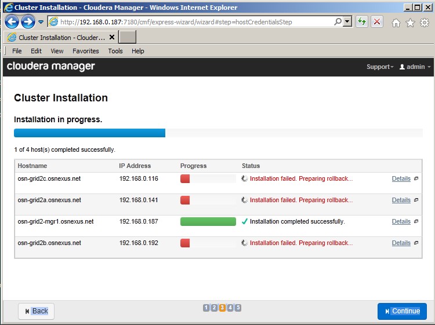The width and height of the screenshot is (435, 325).
Task: Click '1 of 4 host(s) completed successfully' text
Action: (x=64, y=150)
